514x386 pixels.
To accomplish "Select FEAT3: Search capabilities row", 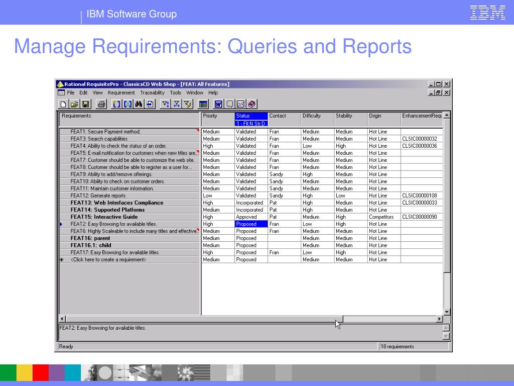I will [130, 139].
